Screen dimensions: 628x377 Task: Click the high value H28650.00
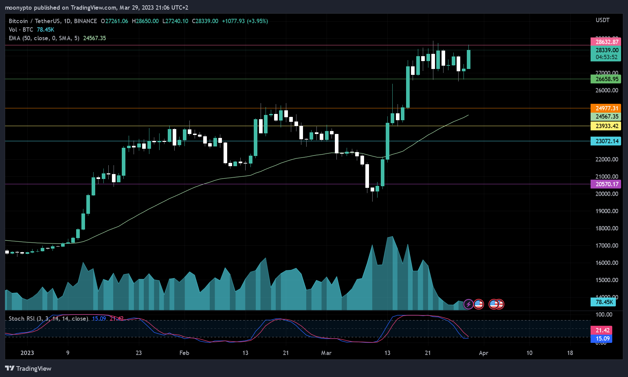coord(145,21)
